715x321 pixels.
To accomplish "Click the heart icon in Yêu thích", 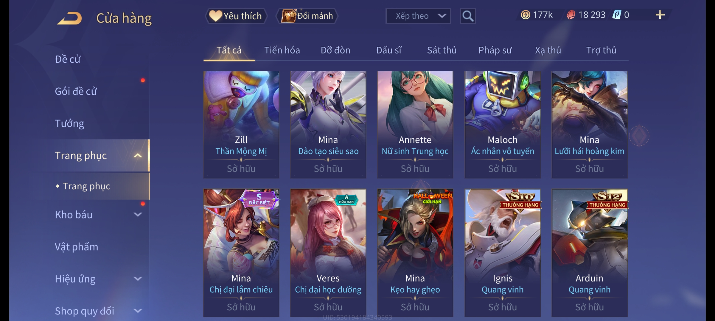I will pos(215,16).
